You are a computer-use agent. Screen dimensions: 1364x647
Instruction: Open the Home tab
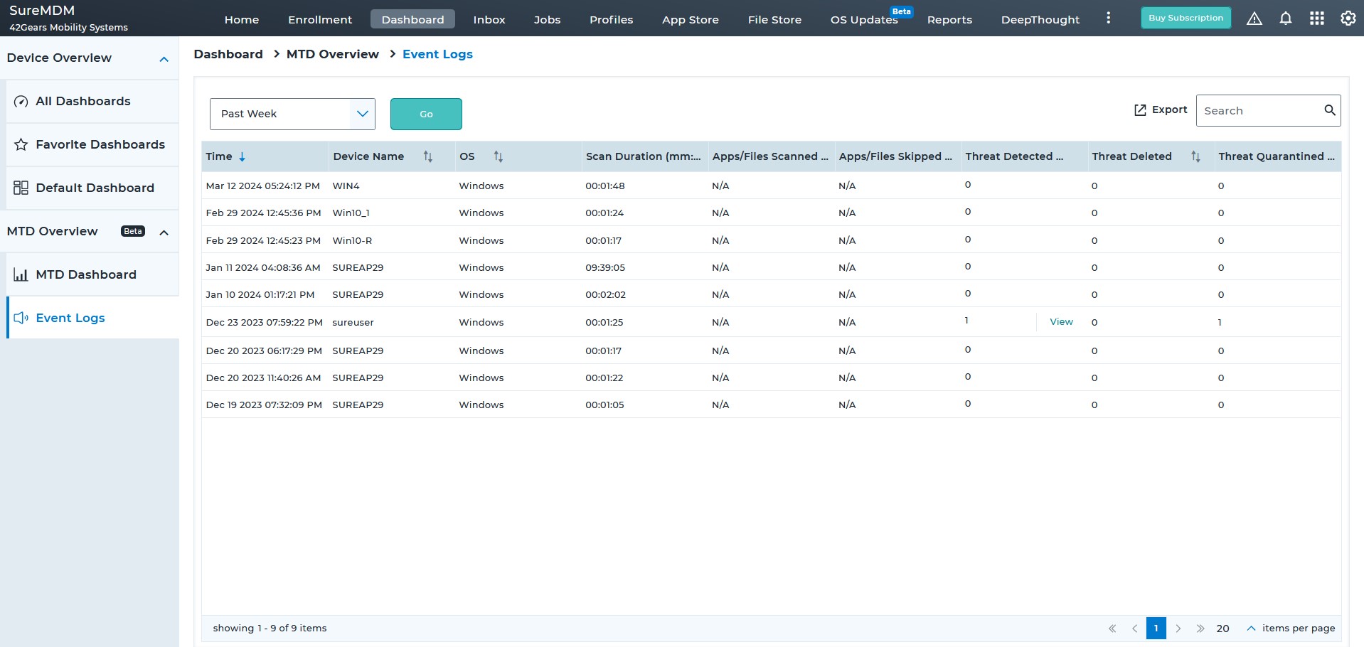(242, 19)
